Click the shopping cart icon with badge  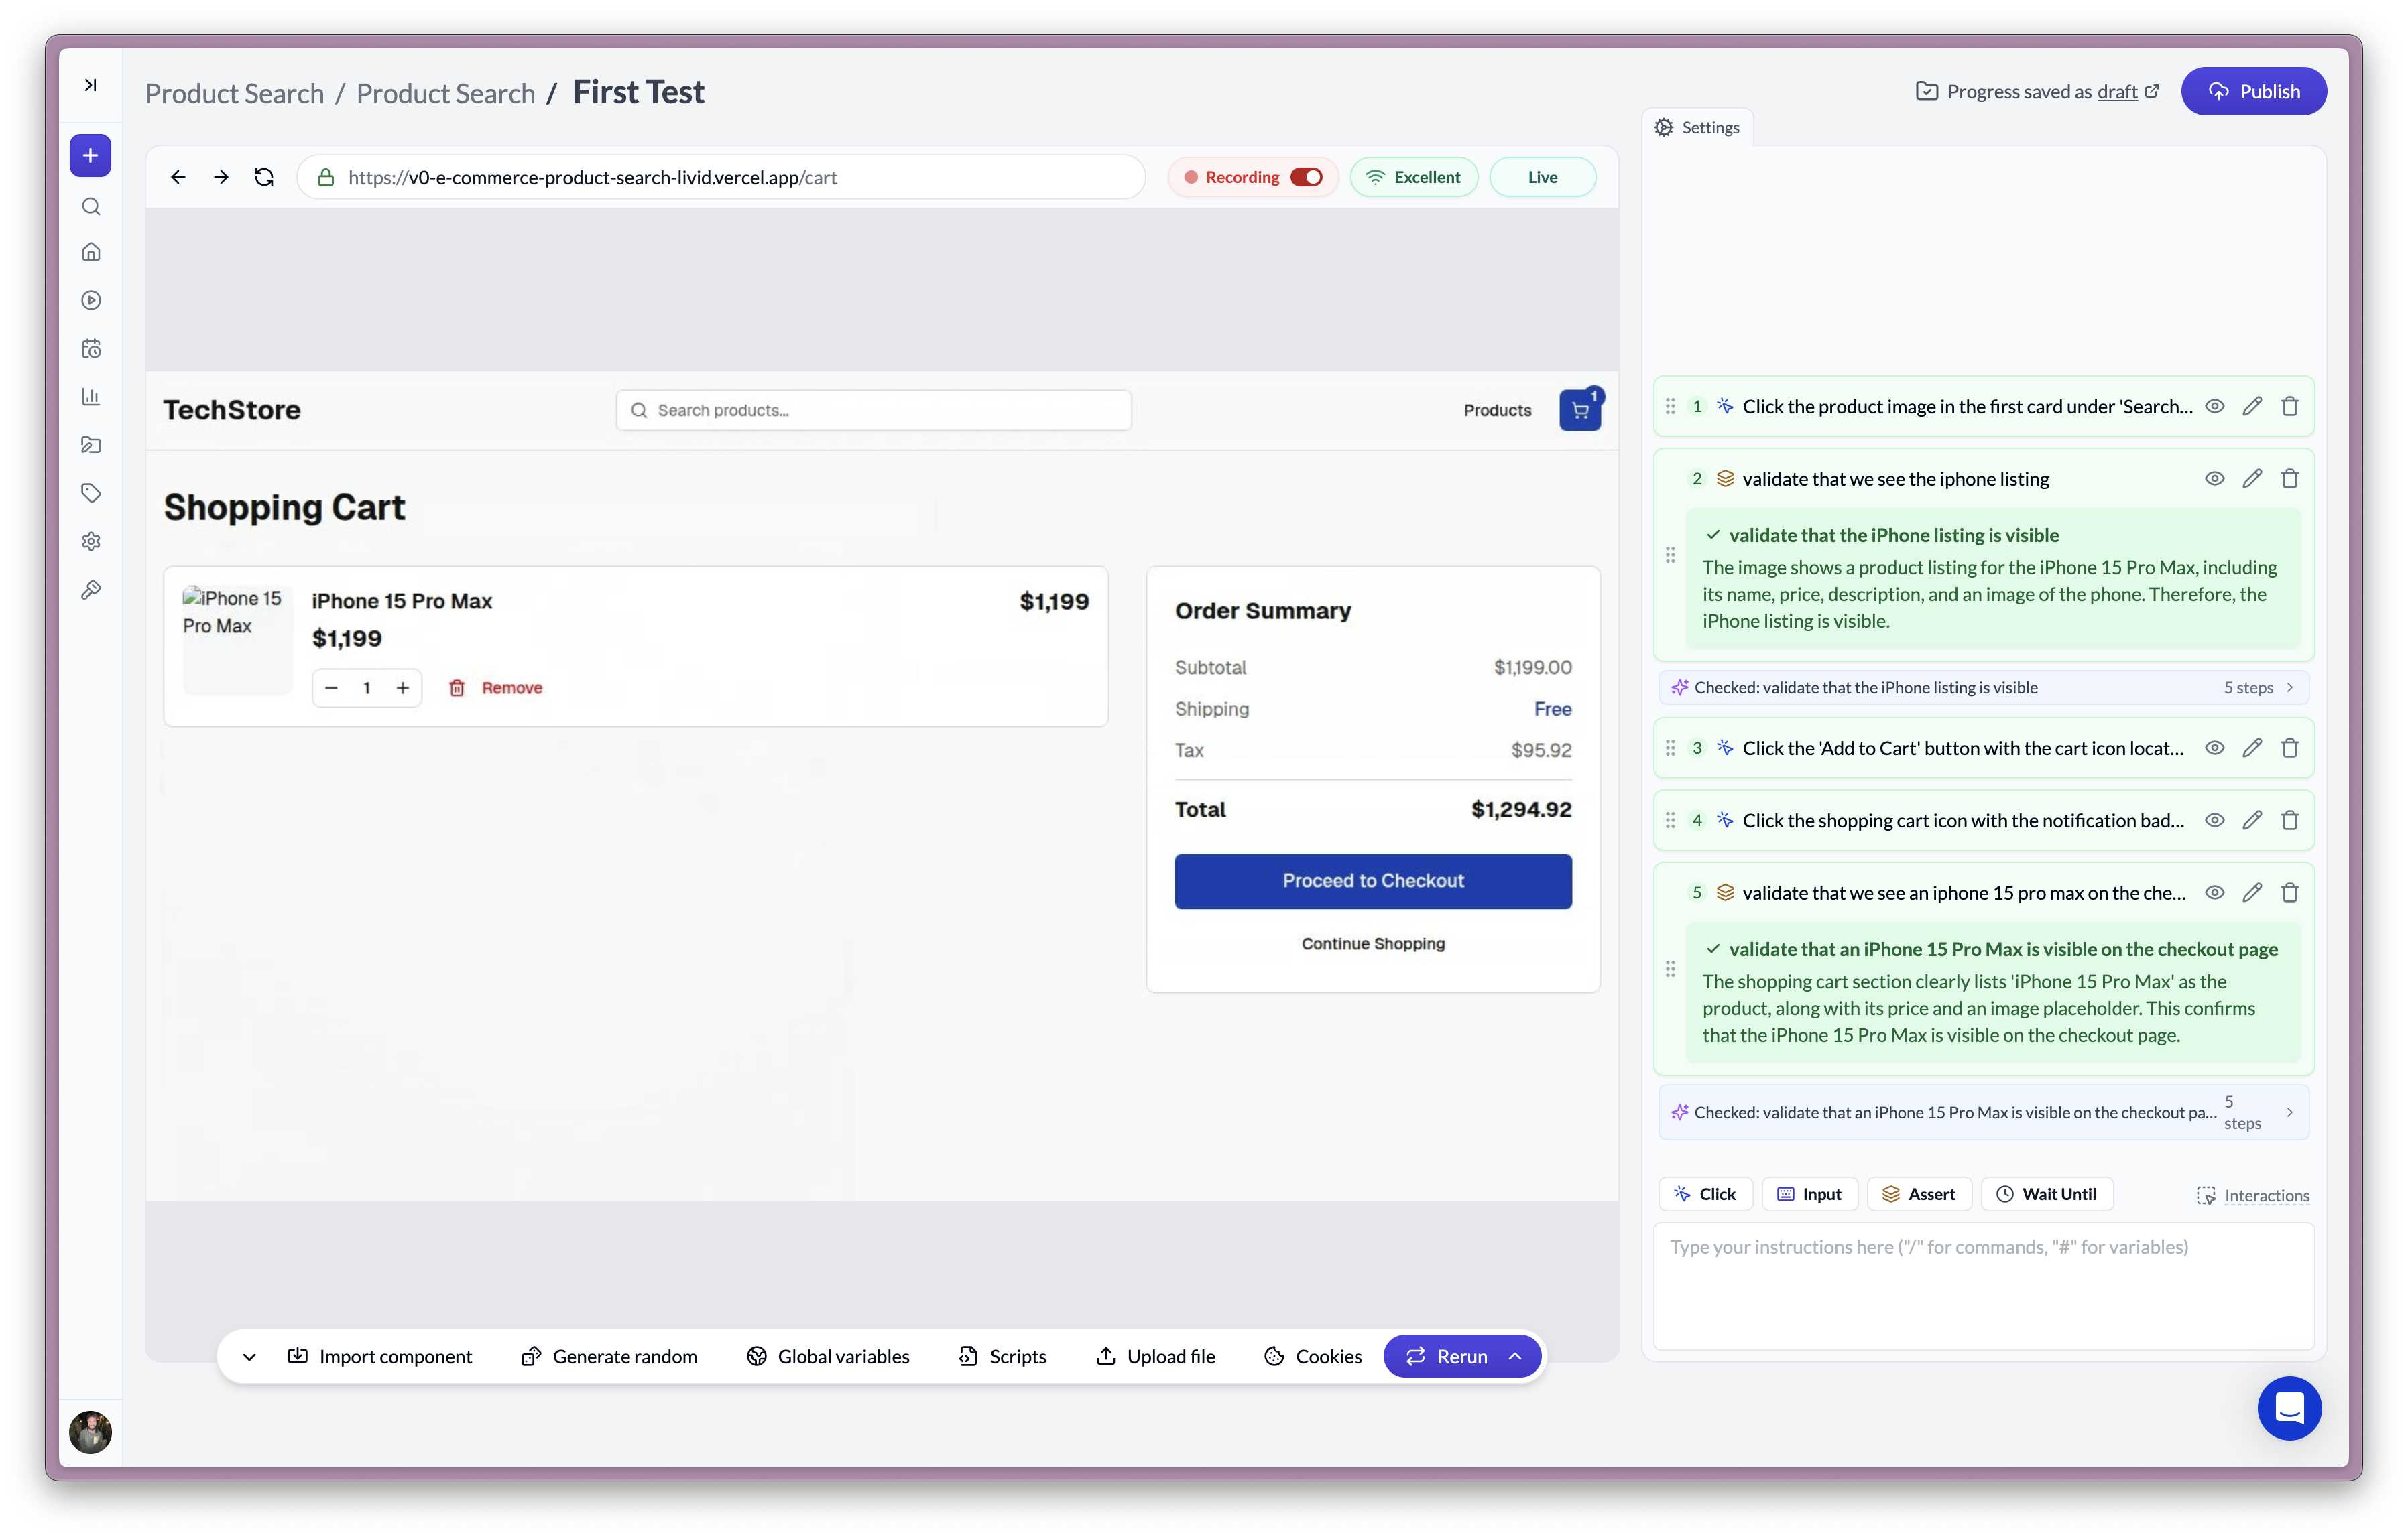(1579, 411)
